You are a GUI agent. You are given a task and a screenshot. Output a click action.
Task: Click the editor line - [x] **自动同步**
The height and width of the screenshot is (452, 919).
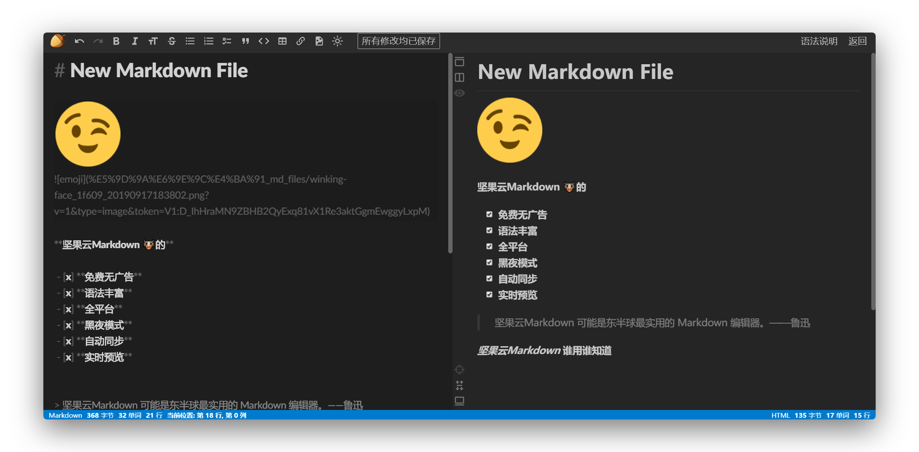tap(95, 341)
